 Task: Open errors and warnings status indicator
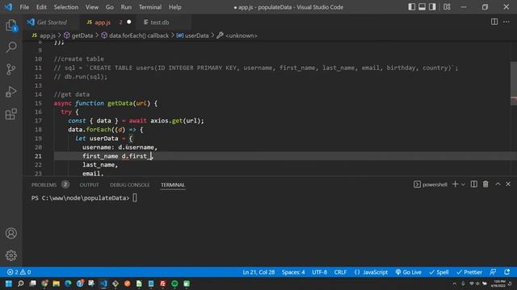pos(19,272)
